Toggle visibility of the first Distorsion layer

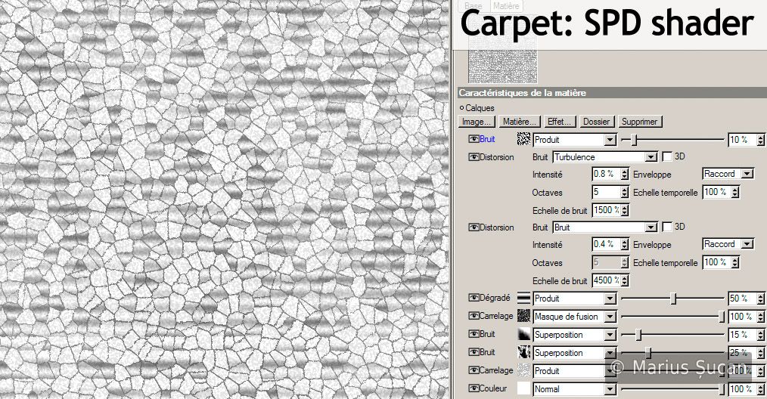(474, 157)
